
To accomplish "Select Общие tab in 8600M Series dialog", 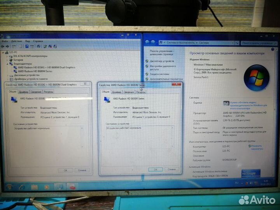I will [105, 92].
